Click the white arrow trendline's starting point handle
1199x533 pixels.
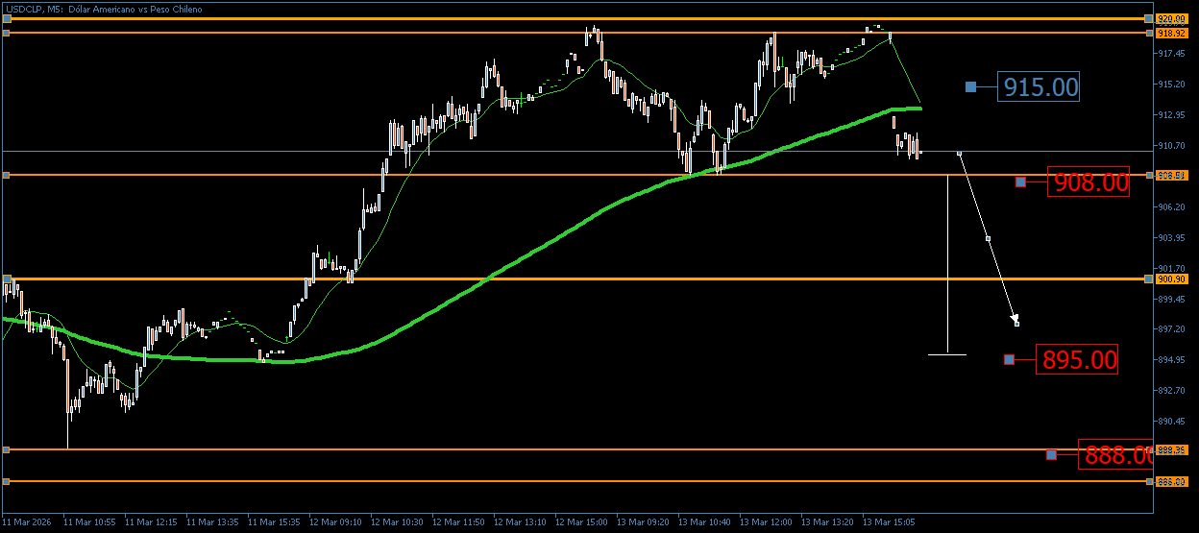pos(959,153)
